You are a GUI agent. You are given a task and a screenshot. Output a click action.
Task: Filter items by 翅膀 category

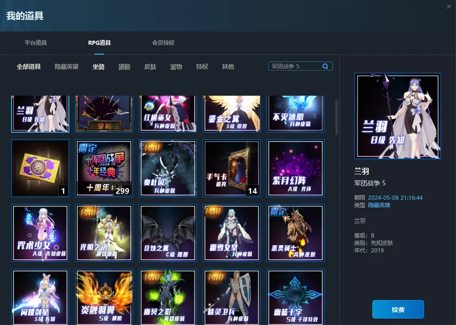point(124,67)
